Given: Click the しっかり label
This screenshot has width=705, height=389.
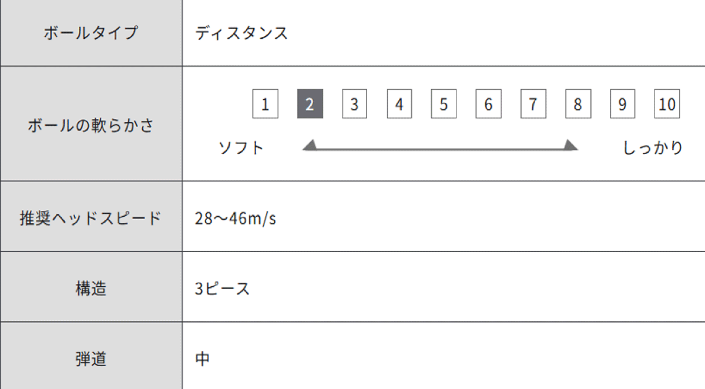Looking at the screenshot, I should tap(653, 147).
